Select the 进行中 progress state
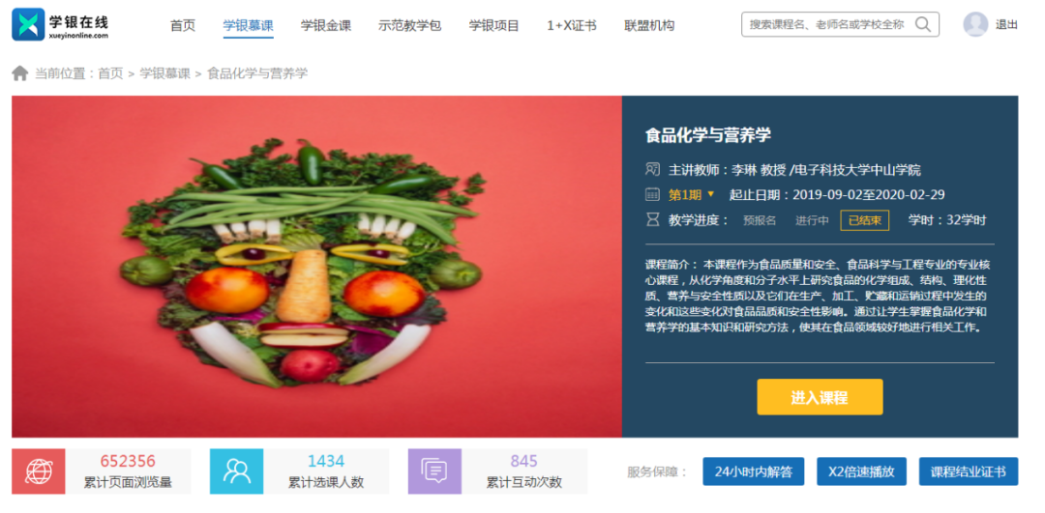 click(812, 220)
